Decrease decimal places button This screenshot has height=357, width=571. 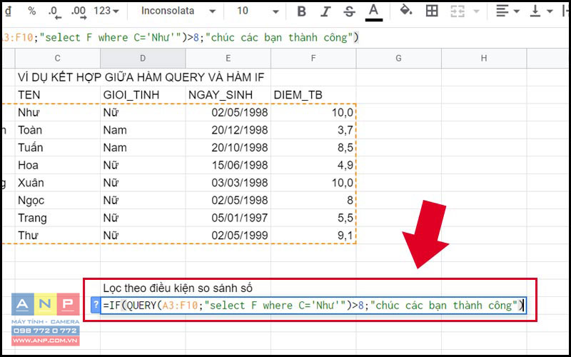point(54,12)
